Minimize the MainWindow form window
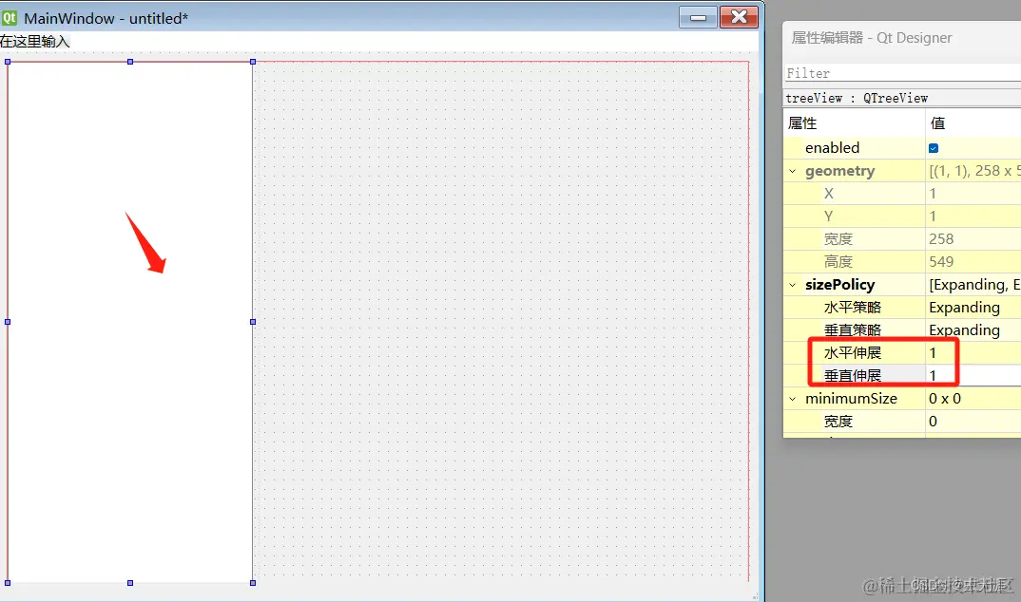This screenshot has height=602, width=1021. click(698, 17)
